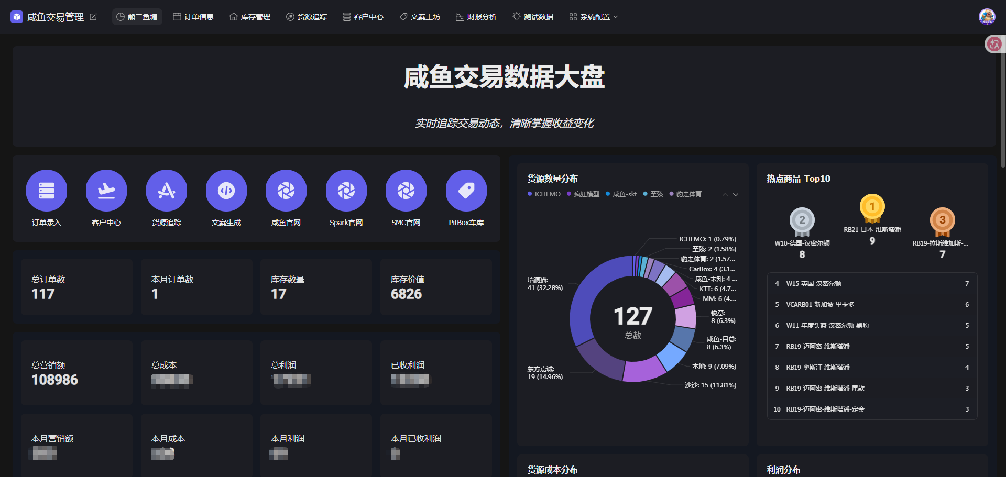Open the 熊二鱼塘 dashboard tab
This screenshot has width=1006, height=477.
click(x=137, y=17)
